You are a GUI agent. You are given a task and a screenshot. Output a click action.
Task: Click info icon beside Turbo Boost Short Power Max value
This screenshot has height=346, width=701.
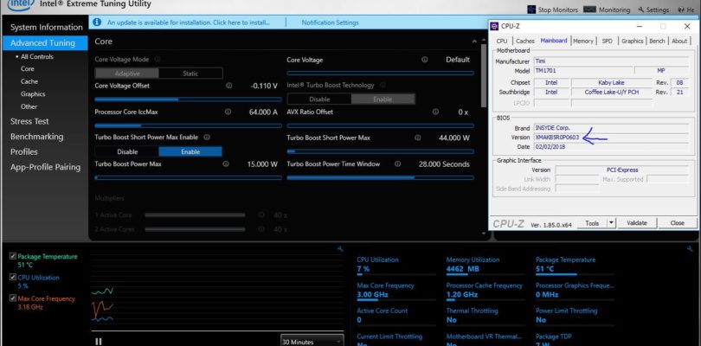pos(417,138)
